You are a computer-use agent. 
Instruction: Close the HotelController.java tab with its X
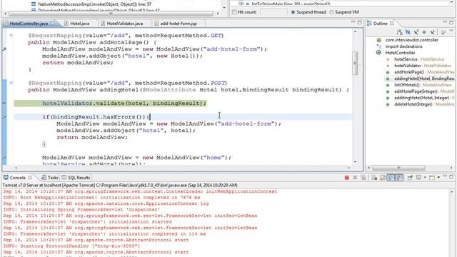(x=53, y=24)
